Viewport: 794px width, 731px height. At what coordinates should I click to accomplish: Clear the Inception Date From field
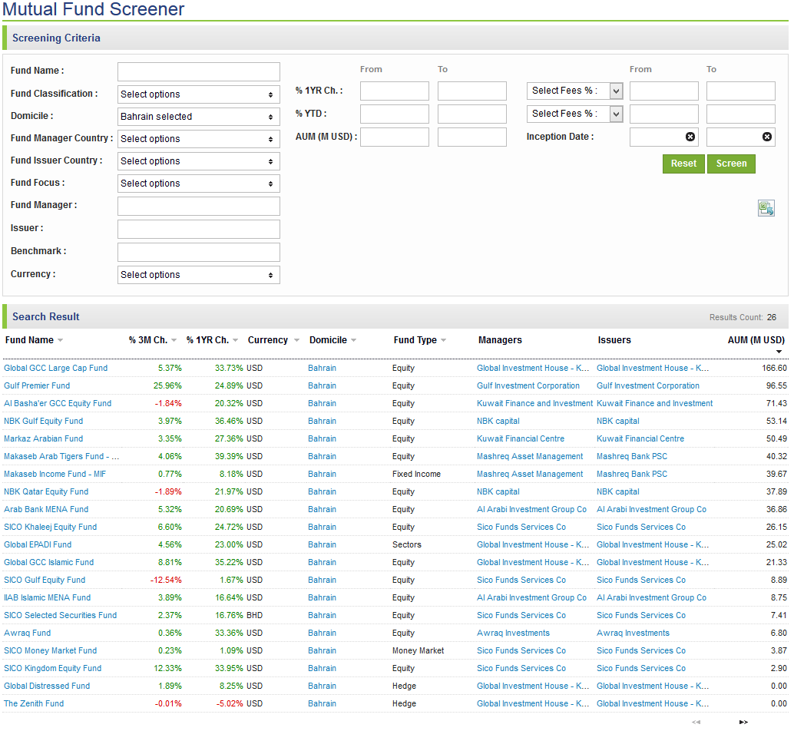[690, 137]
